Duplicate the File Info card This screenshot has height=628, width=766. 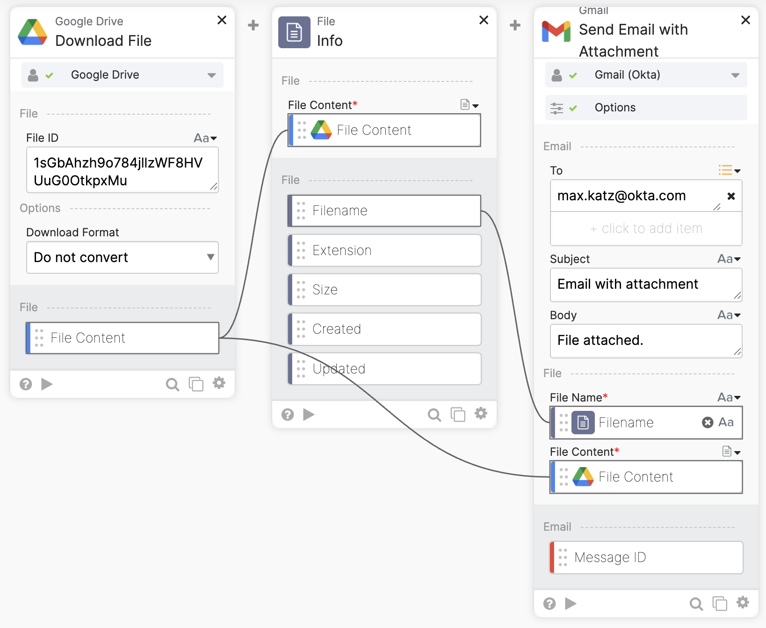[x=457, y=415]
